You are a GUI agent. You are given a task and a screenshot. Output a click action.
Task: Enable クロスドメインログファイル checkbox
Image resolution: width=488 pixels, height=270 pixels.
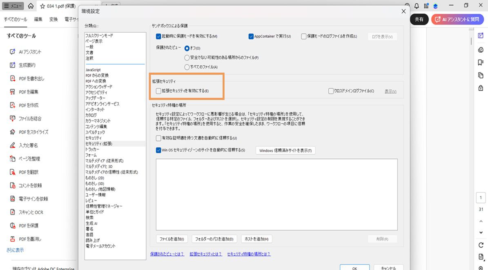tap(331, 91)
